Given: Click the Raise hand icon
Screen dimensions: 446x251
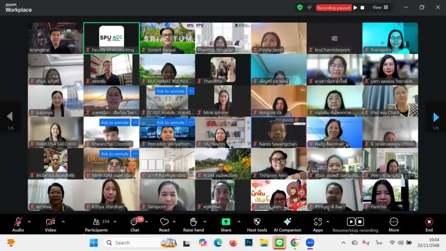Looking at the screenshot, I should click(193, 222).
